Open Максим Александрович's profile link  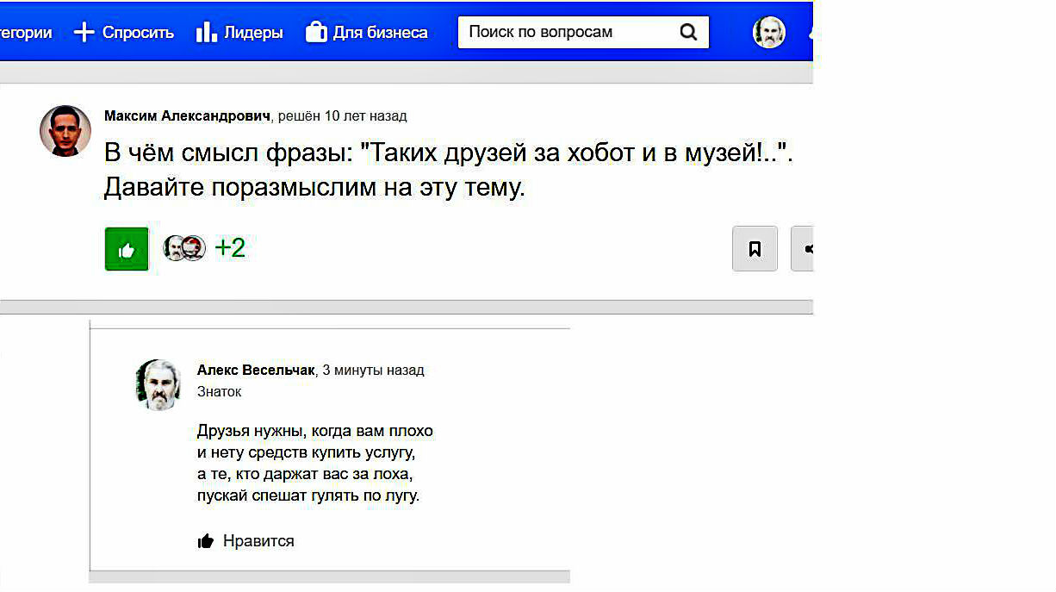(187, 115)
